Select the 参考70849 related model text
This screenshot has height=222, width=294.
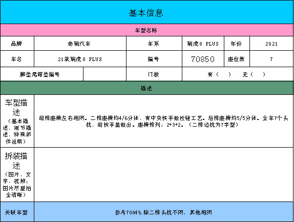[x=163, y=212]
